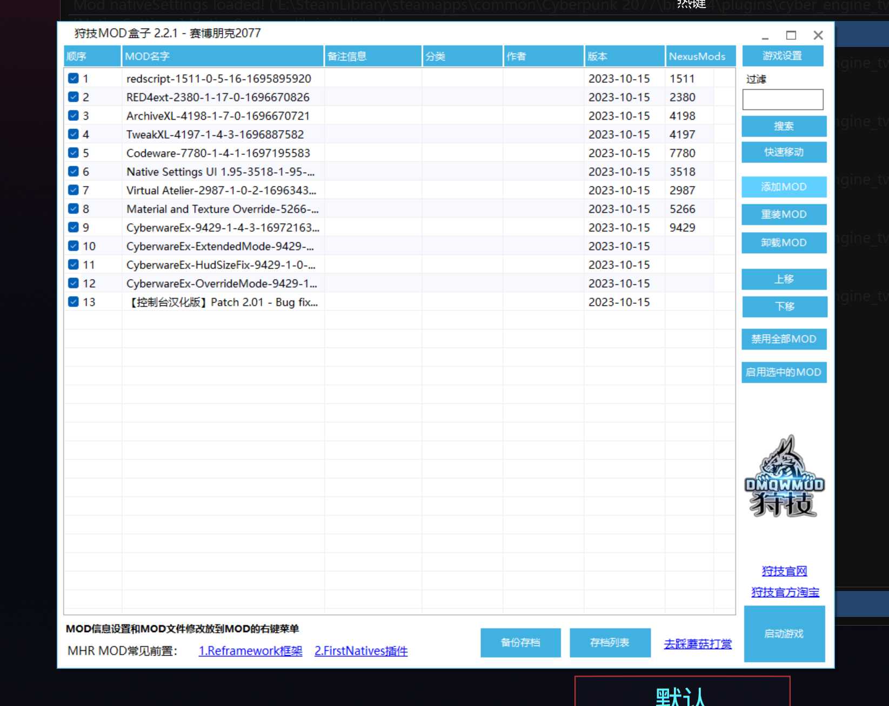Disable the Codeware mod checkbox
This screenshot has height=706, width=889.
[73, 153]
